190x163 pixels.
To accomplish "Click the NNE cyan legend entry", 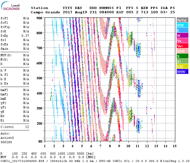I will 182,26.
